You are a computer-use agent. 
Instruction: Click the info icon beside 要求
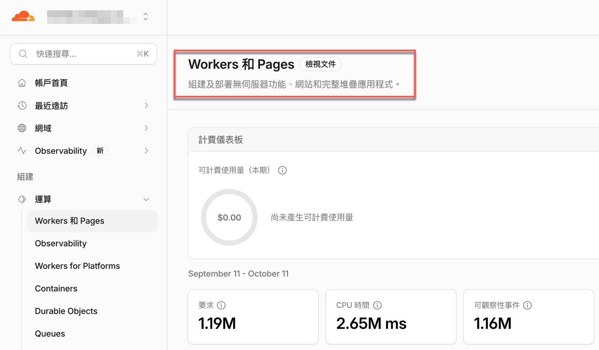(221, 306)
